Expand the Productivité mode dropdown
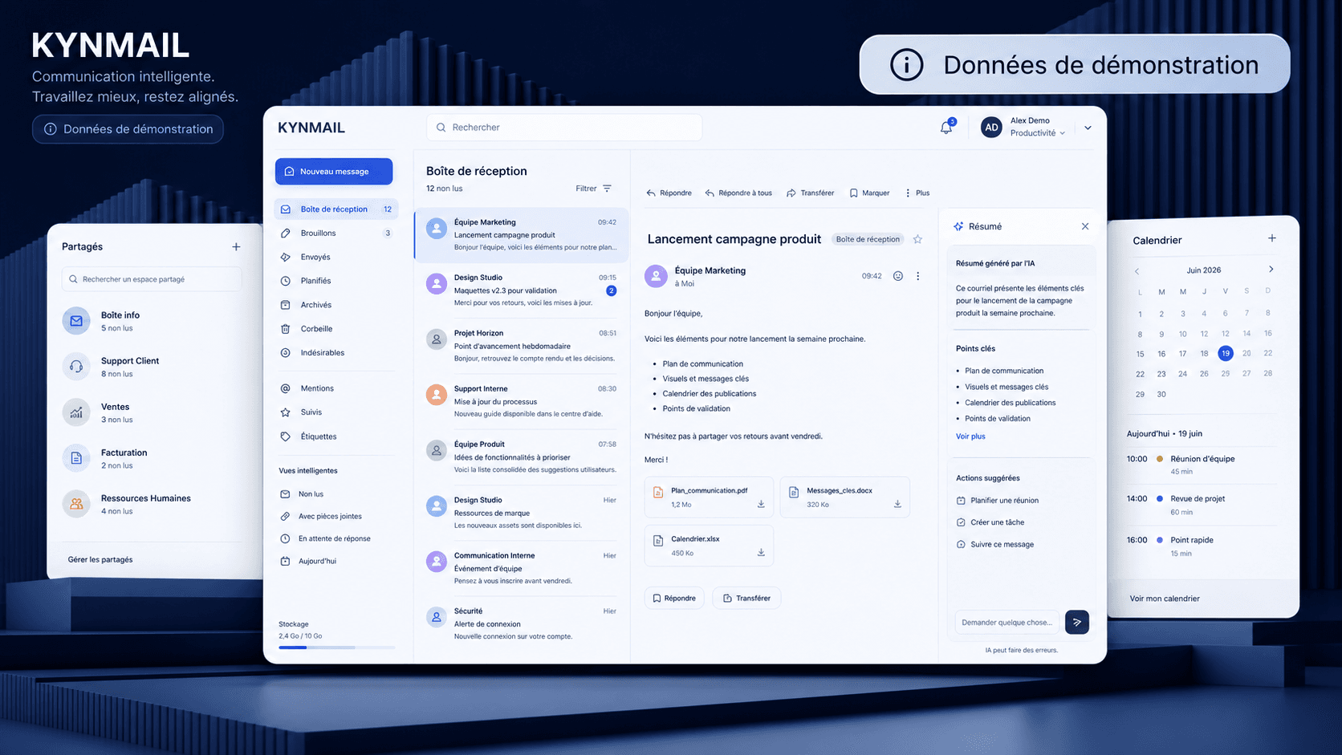Screen dimensions: 1342x755 pos(1038,133)
